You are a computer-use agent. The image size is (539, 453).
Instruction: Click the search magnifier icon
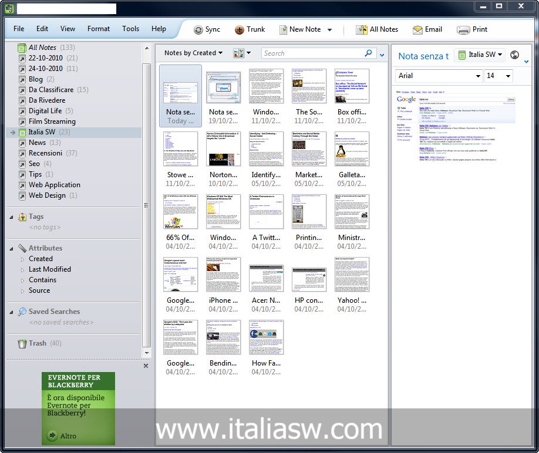pyautogui.click(x=369, y=53)
